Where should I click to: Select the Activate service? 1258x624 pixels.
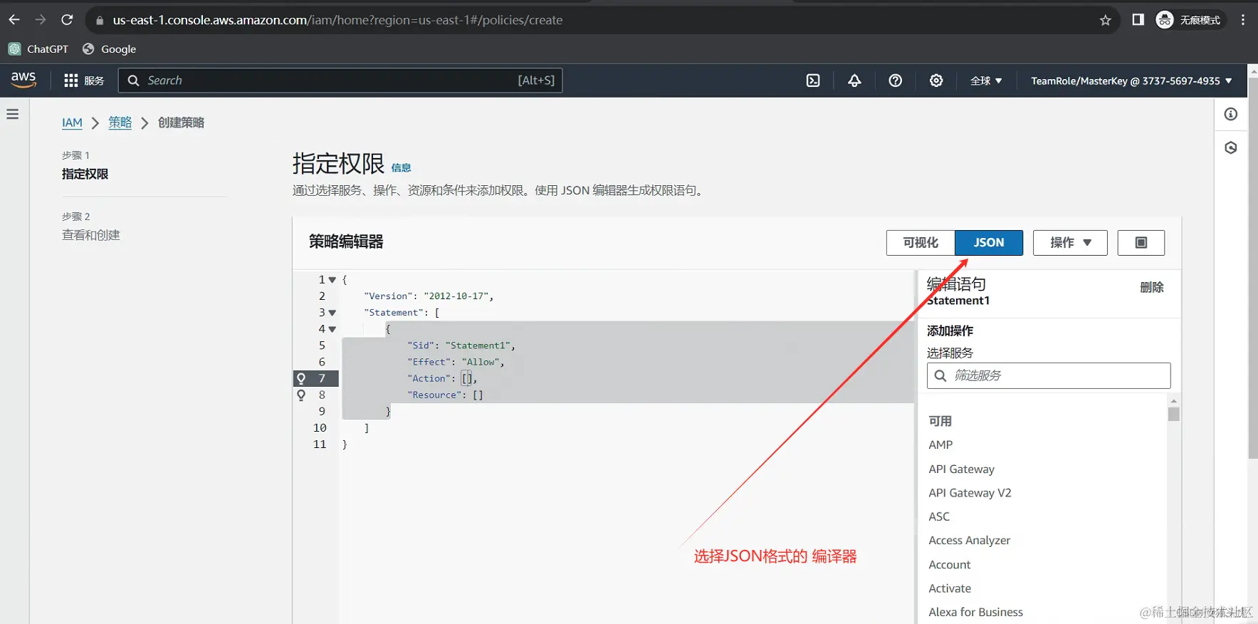coord(950,588)
